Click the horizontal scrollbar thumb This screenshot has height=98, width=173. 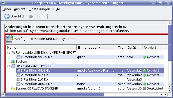click(x=55, y=94)
